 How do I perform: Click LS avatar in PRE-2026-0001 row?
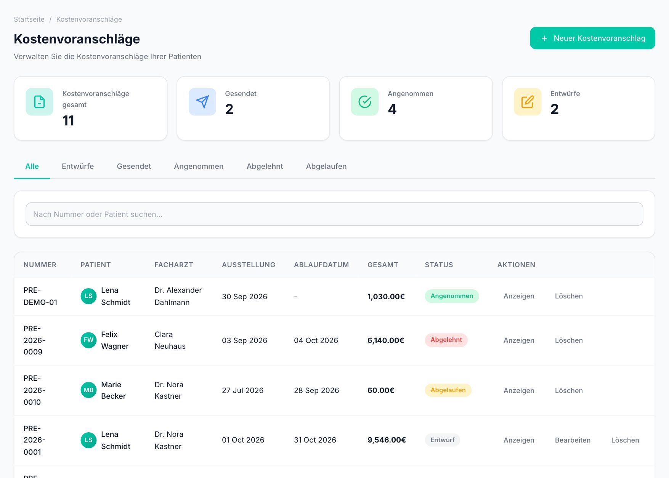point(88,440)
